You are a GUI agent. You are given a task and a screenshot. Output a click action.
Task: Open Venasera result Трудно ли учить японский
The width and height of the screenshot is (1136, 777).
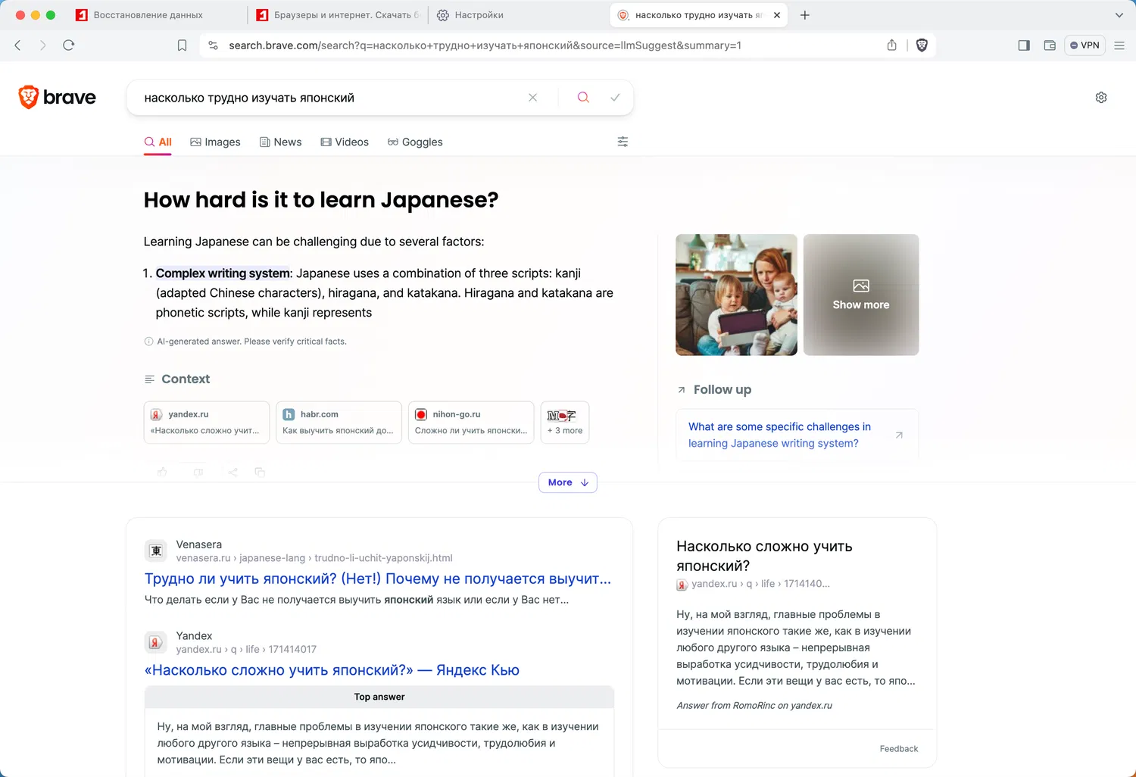coord(378,579)
